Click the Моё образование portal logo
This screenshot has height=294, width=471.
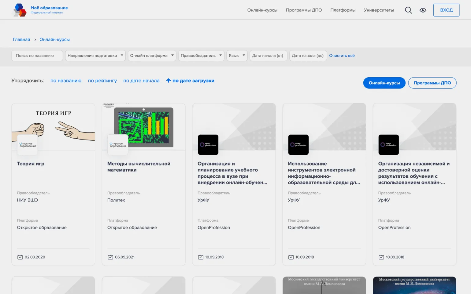coord(20,10)
